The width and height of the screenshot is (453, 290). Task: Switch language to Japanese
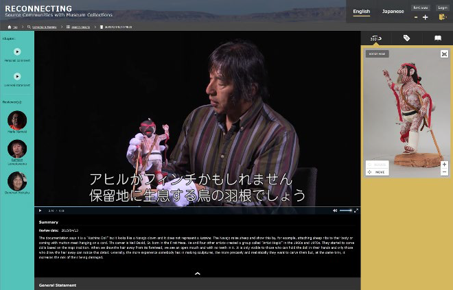(393, 11)
